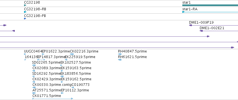Select the SD02265.5prime EST arrow
238x100 pixels.
34,65
